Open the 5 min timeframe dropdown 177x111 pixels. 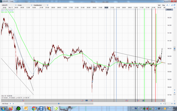pos(25,5)
